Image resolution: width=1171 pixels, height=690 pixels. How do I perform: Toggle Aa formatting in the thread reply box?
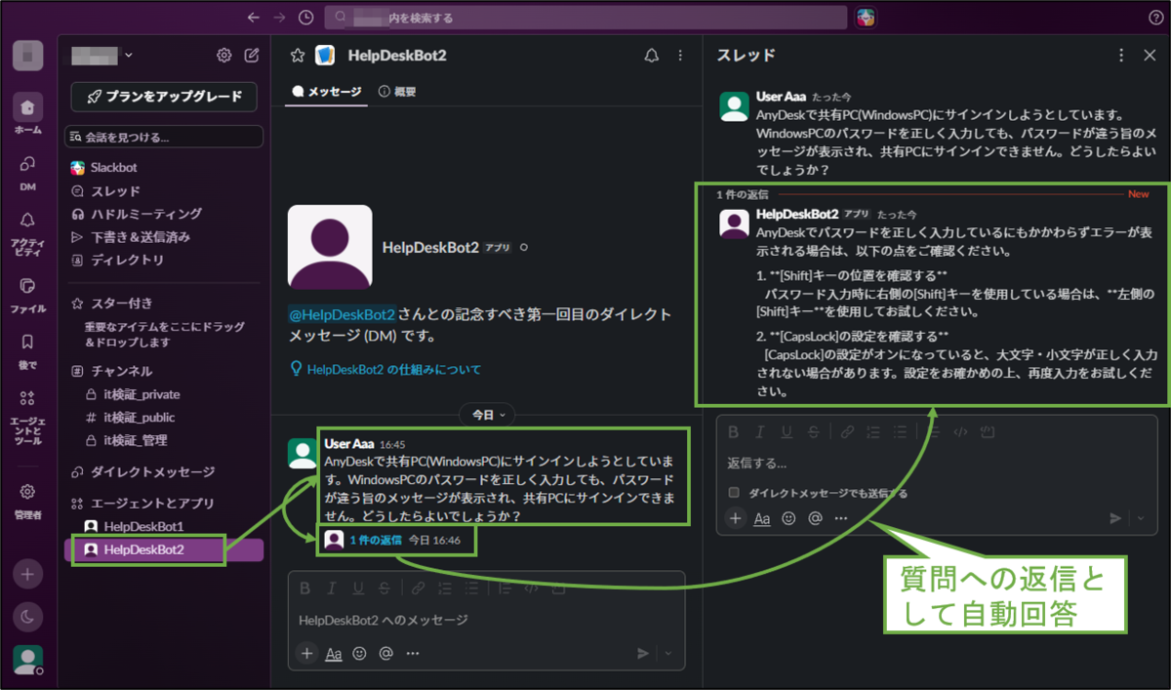coord(763,519)
